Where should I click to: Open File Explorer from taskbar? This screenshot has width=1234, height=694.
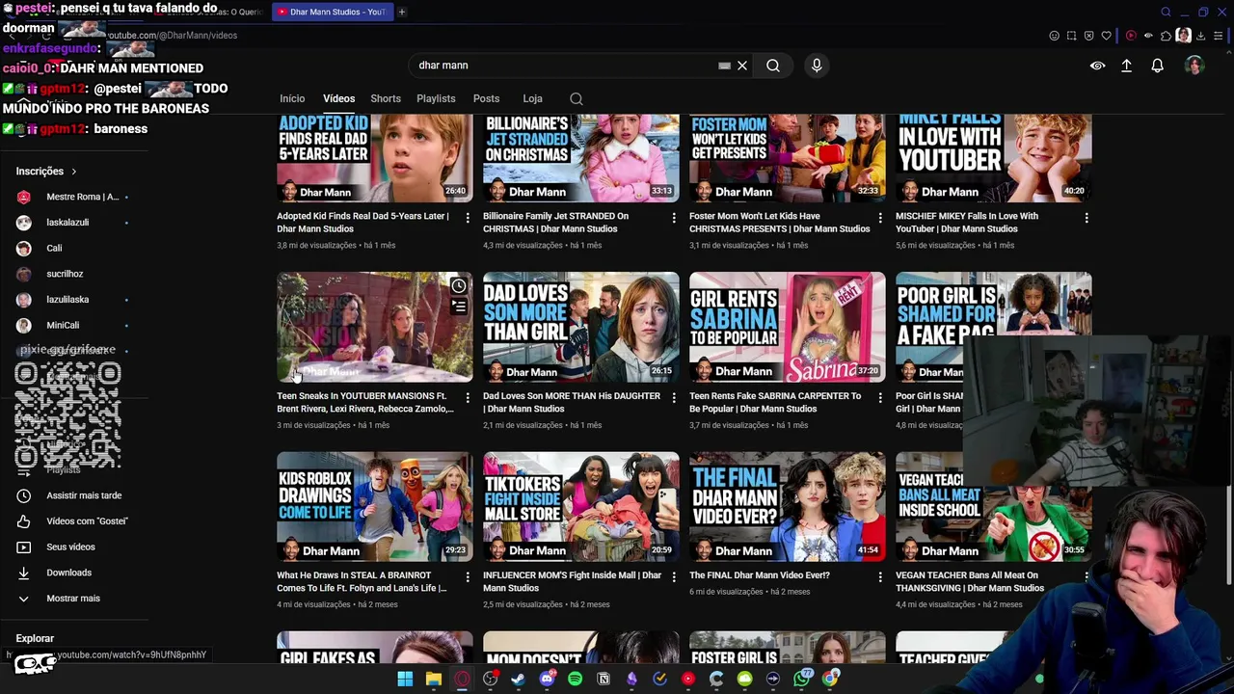(434, 679)
